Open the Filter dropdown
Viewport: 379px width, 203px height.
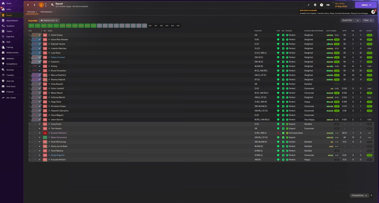(x=368, y=20)
